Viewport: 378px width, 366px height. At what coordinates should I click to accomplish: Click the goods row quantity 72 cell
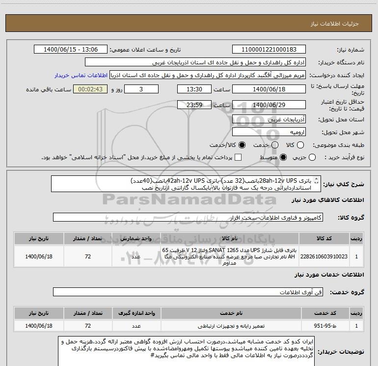coord(88,256)
